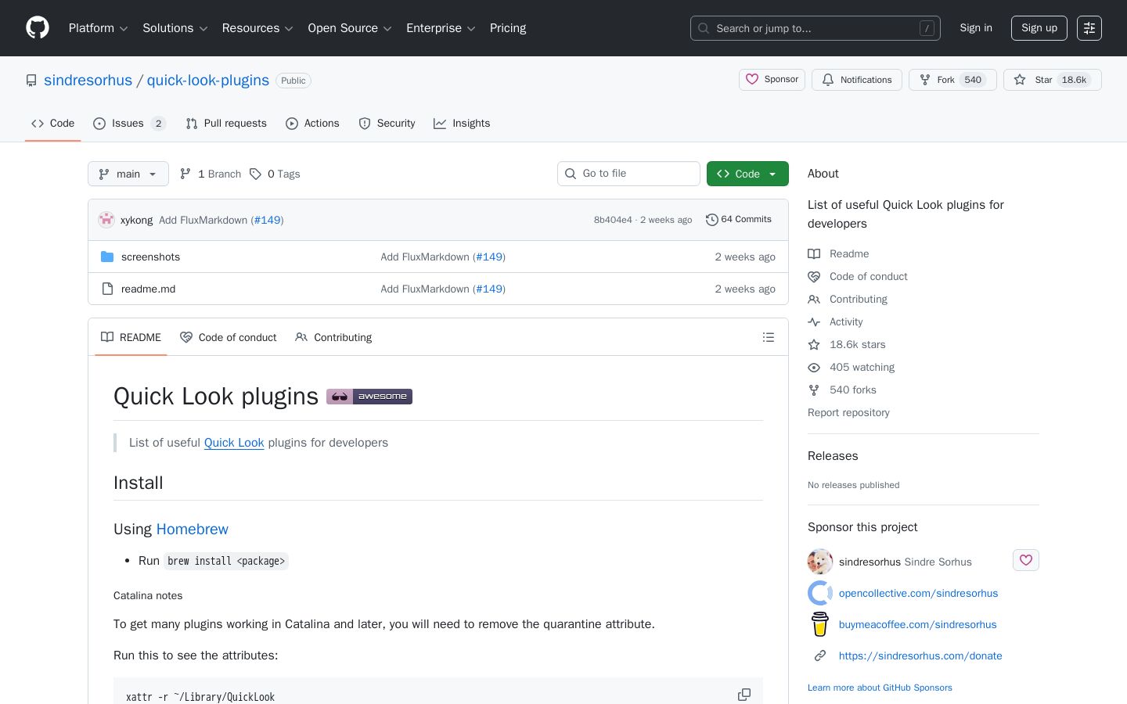
Task: Open the Actions tab
Action: point(312,124)
